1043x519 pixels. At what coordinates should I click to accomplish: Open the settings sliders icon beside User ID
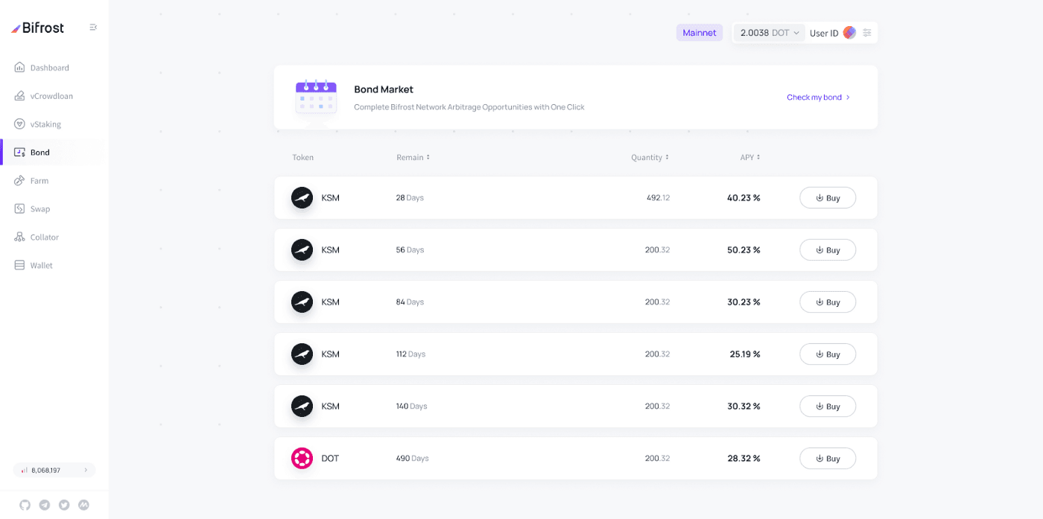(x=867, y=33)
